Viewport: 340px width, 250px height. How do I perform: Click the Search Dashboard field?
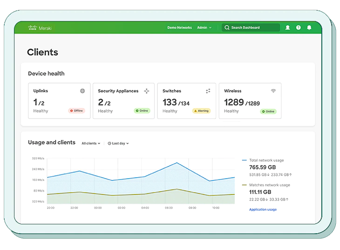tap(252, 28)
